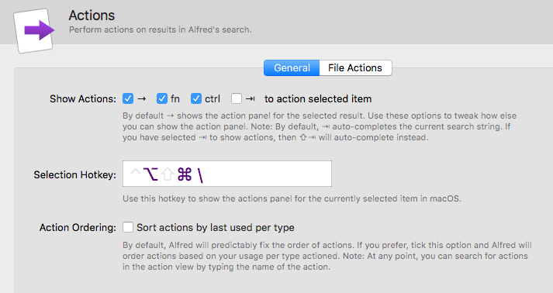Disable the fn key Show Actions checkbox
The image size is (553, 293).
162,98
